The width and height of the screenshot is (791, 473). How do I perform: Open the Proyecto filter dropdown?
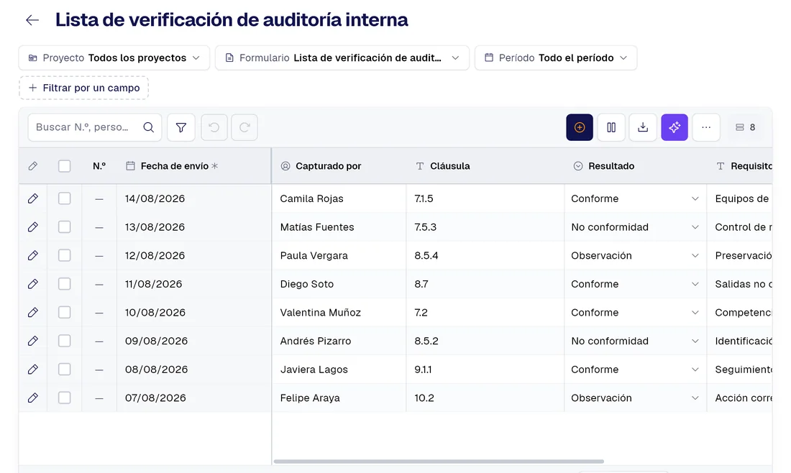click(x=114, y=58)
